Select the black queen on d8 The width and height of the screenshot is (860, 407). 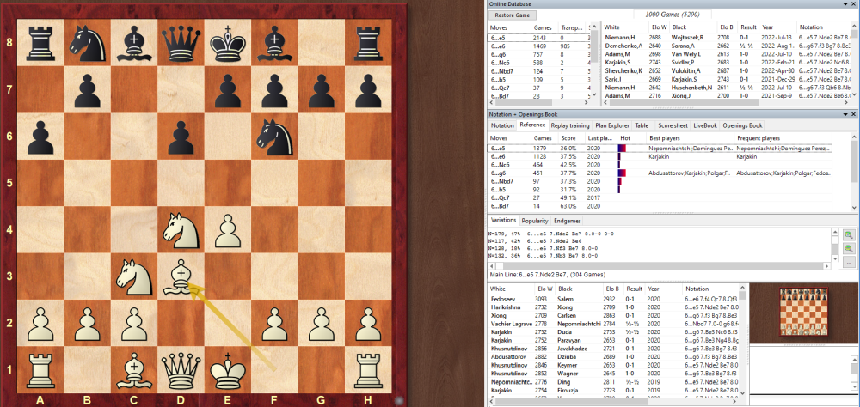181,44
